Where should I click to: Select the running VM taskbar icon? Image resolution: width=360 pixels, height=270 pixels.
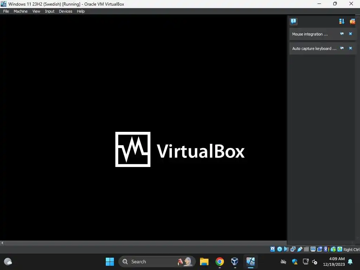click(x=250, y=262)
